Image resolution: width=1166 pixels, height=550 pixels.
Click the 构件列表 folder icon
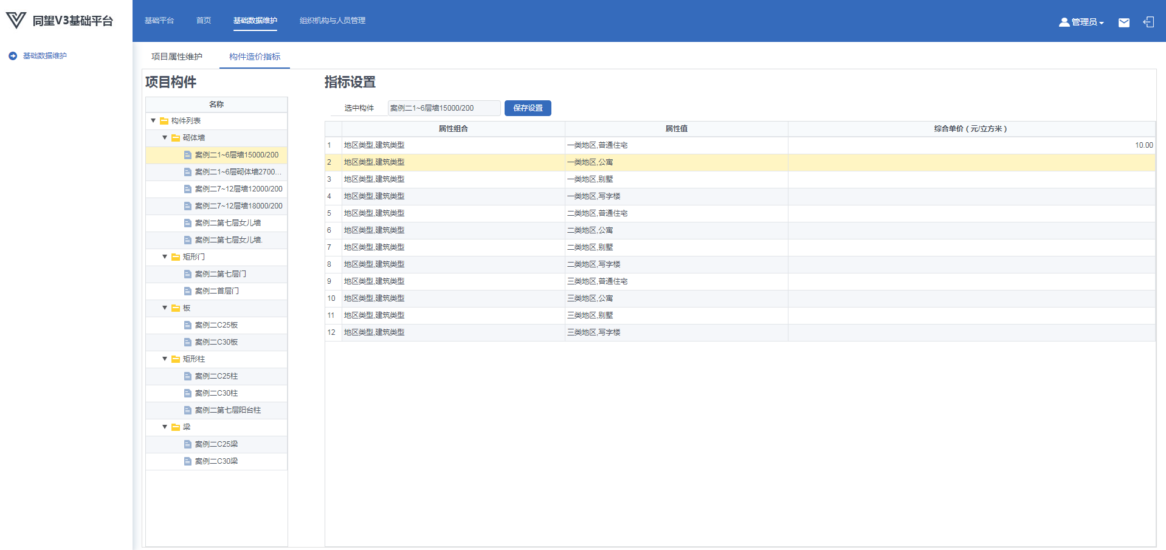pos(164,121)
